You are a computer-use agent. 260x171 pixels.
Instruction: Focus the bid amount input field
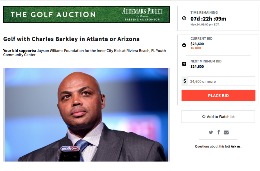tap(221, 81)
